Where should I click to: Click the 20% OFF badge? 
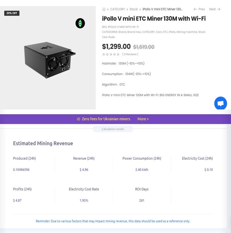pos(12,13)
